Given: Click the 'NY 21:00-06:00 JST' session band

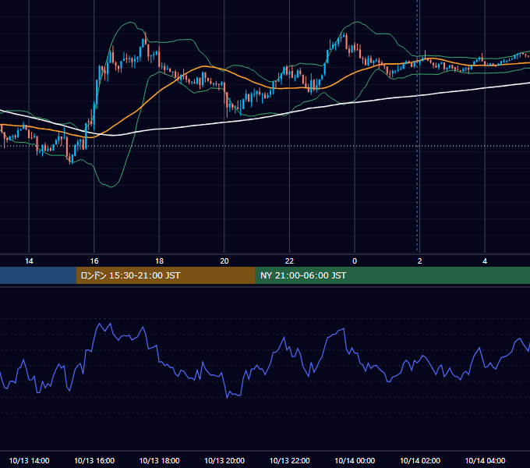Looking at the screenshot, I should 392,275.
